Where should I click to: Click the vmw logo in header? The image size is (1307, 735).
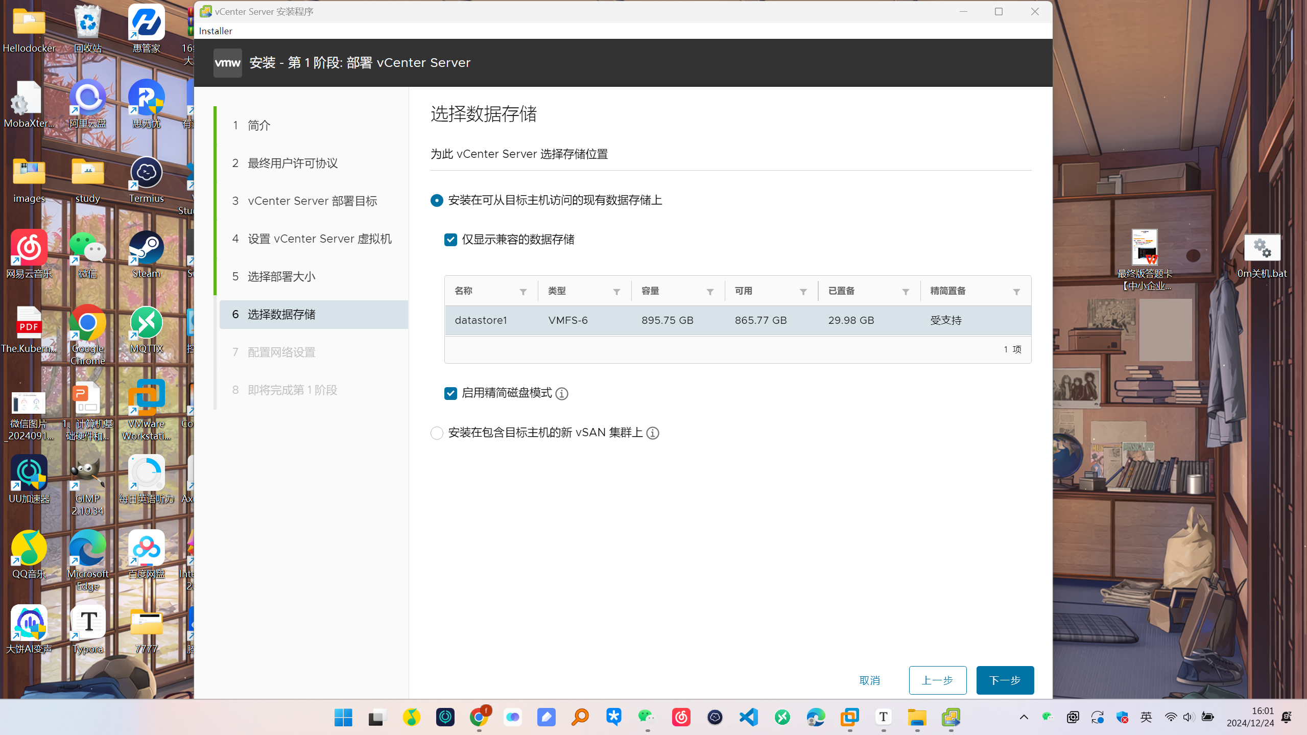pos(227,63)
